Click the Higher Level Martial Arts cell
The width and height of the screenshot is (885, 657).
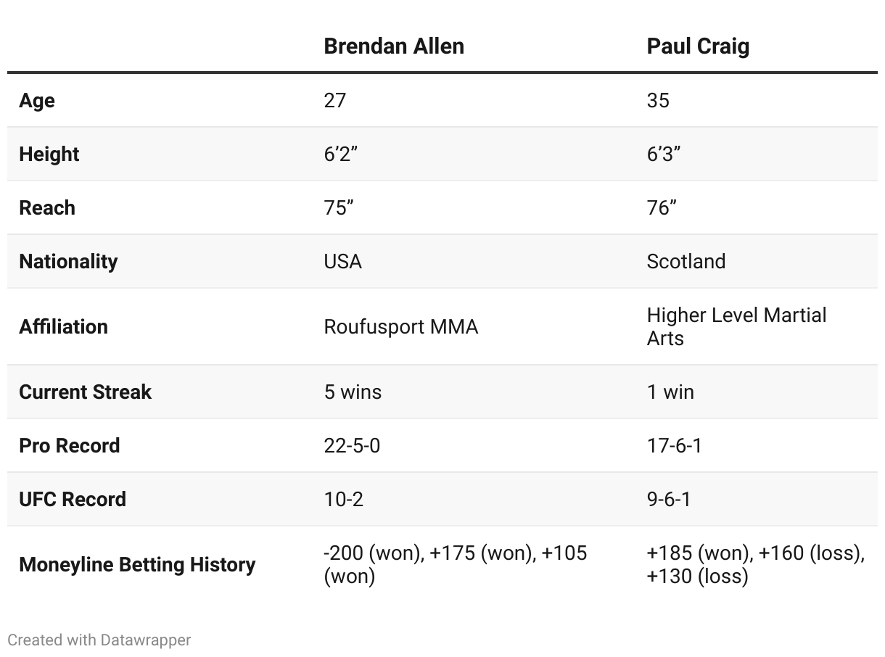coord(737,326)
